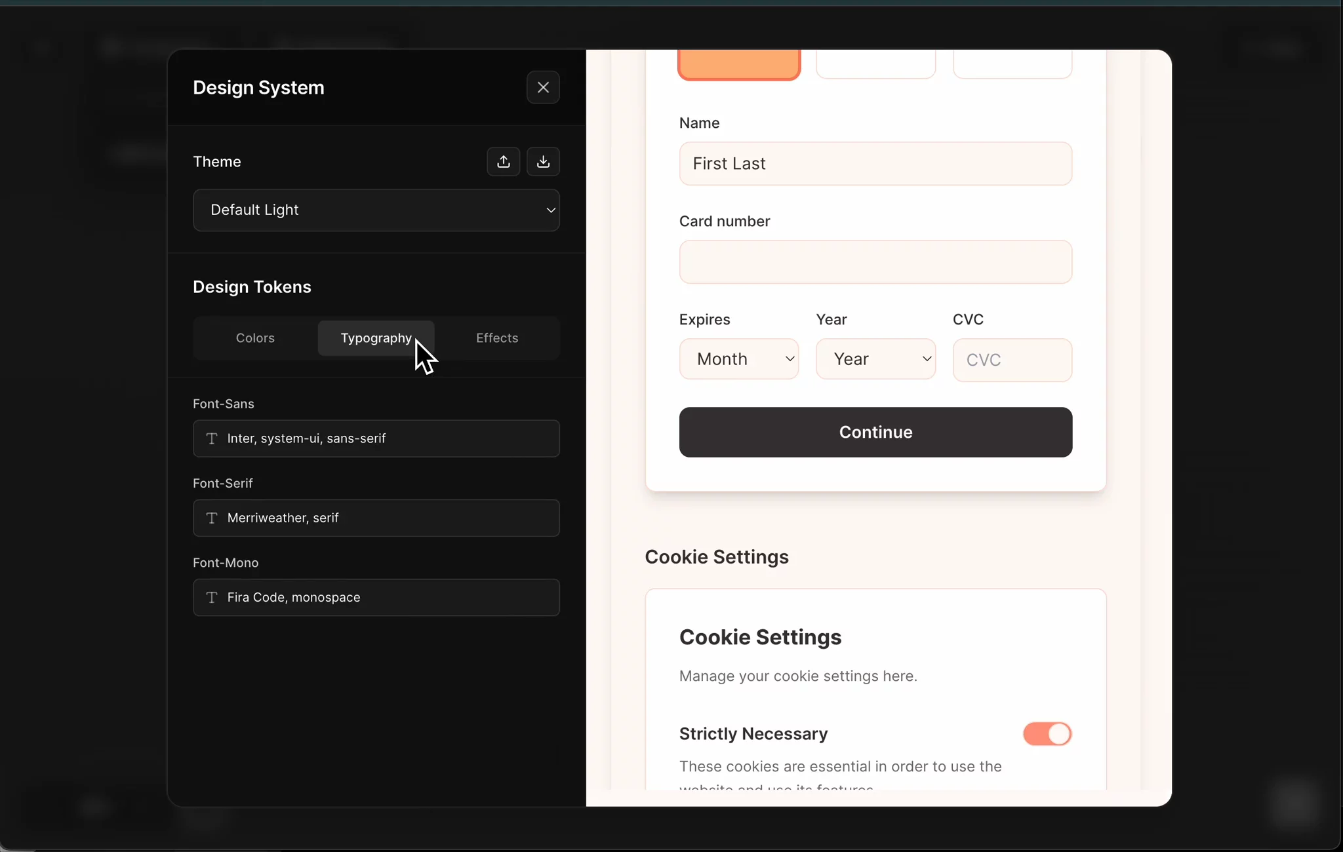Expand the Year expiry dropdown

875,359
